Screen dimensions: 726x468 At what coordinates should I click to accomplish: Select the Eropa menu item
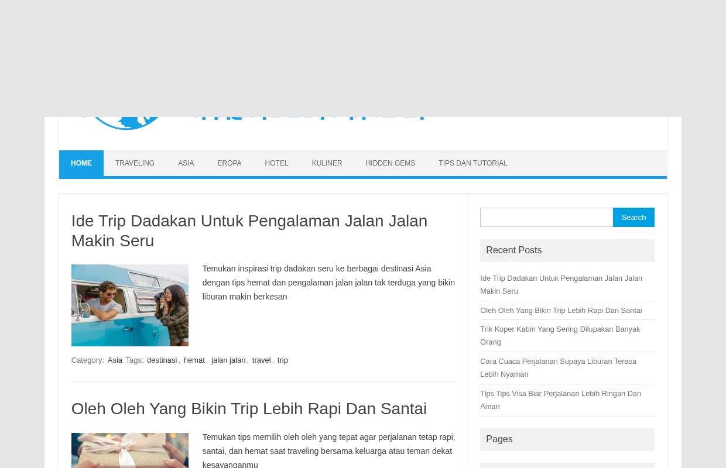tap(229, 163)
